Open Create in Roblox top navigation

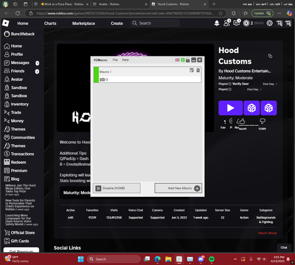[x=117, y=24]
